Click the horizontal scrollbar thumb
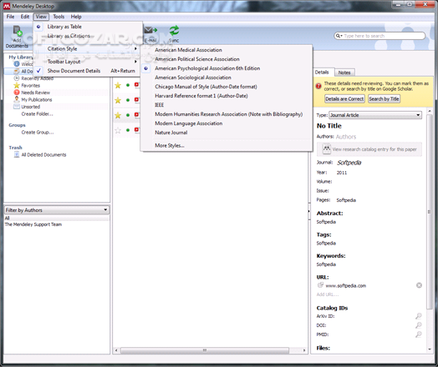 (205, 350)
